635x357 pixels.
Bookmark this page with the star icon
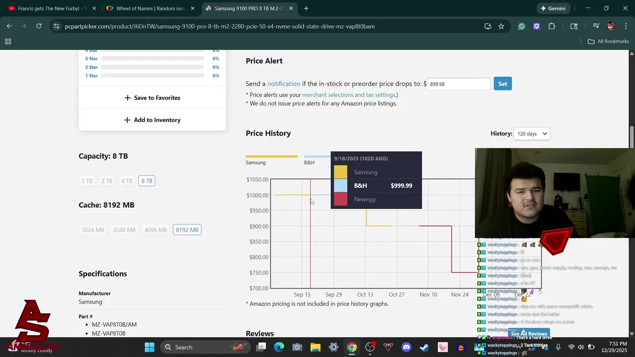click(501, 26)
